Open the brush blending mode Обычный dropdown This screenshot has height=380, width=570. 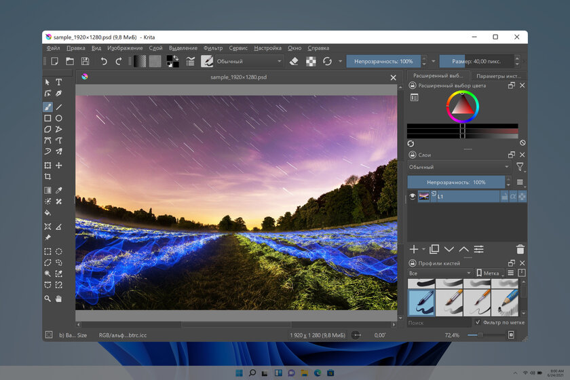(x=250, y=62)
